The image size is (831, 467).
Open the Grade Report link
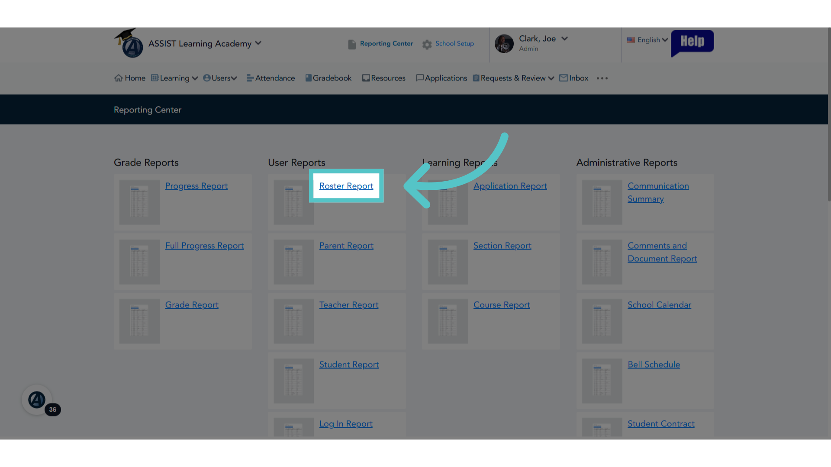click(192, 305)
